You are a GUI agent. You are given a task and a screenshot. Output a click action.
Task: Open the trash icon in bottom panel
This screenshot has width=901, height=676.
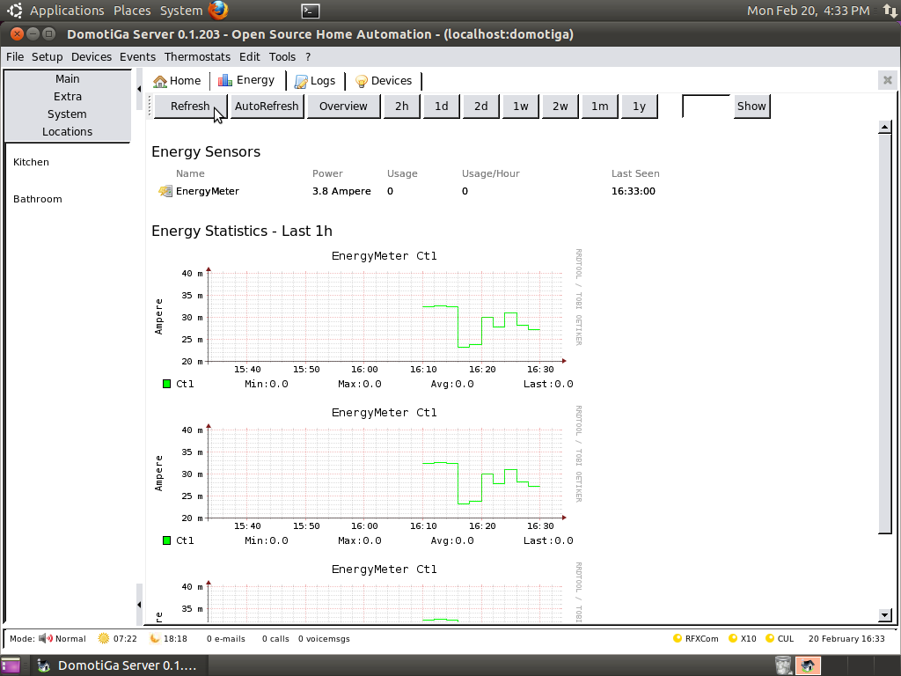click(x=782, y=665)
